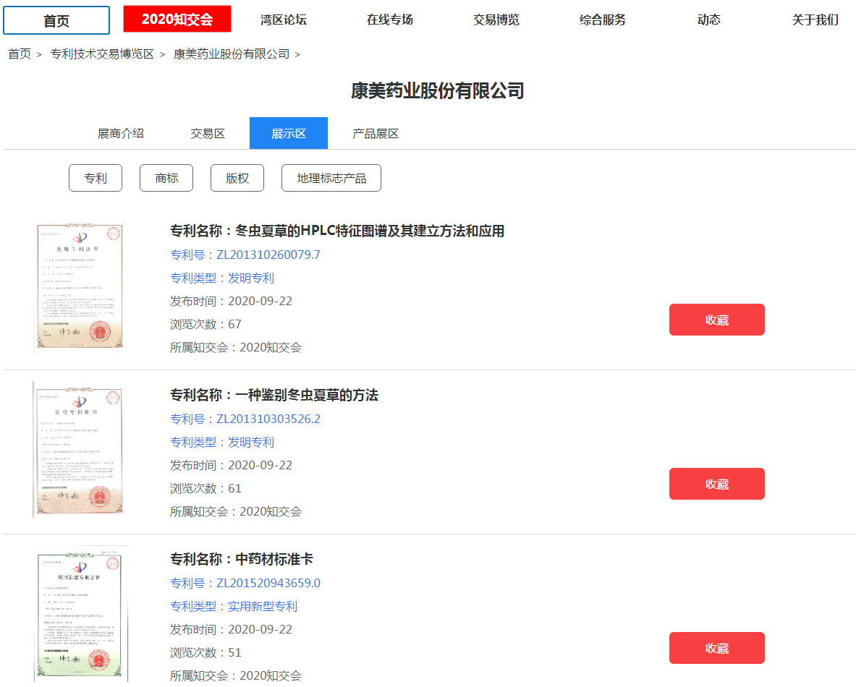The image size is (856, 687).
Task: Select 综合服务 from the navigation bar
Action: (x=602, y=20)
